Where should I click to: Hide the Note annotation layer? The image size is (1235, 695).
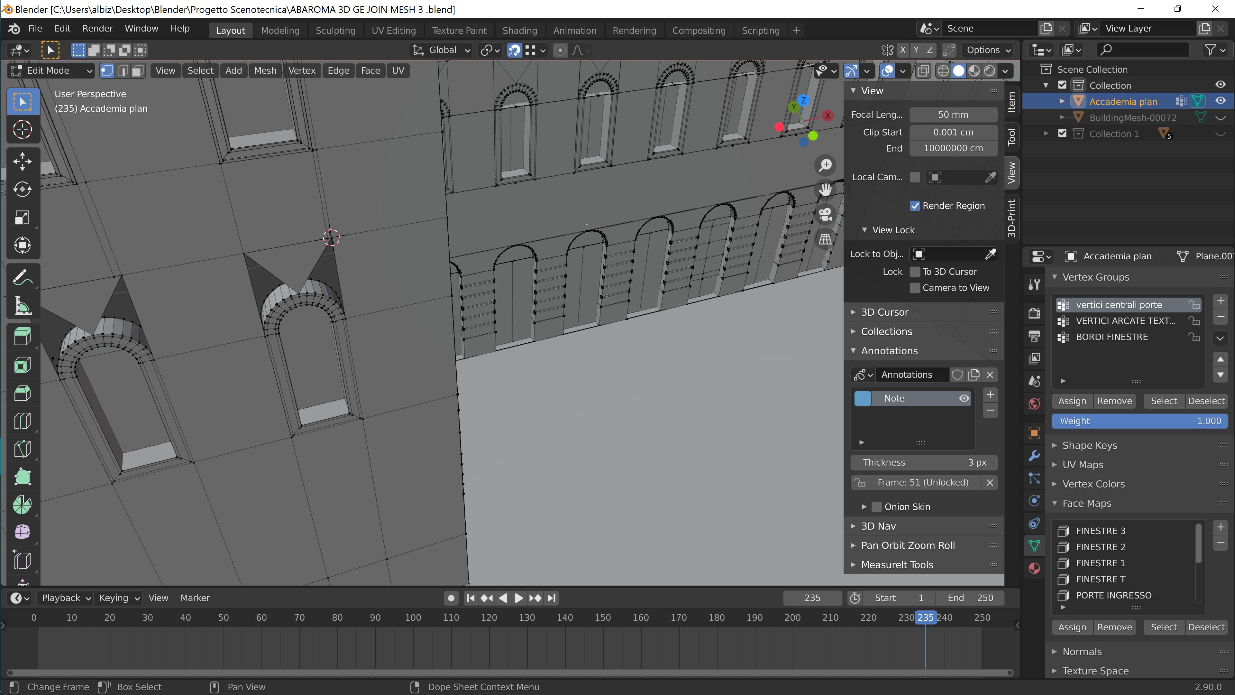pyautogui.click(x=964, y=399)
